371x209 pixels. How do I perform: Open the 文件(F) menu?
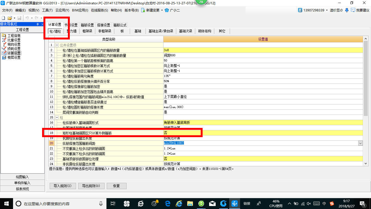pyautogui.click(x=7, y=10)
